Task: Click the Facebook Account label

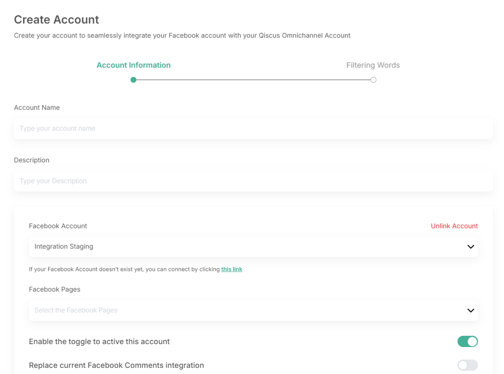Action: [58, 226]
